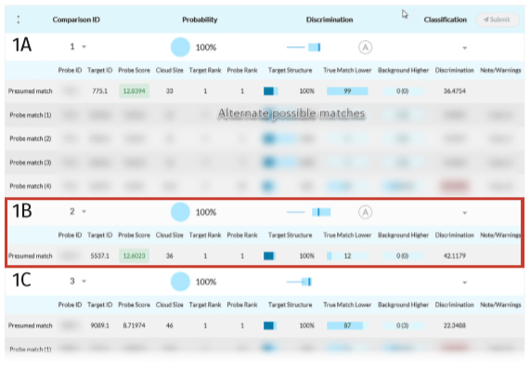Click the Probability column header
The width and height of the screenshot is (530, 369).
point(200,20)
